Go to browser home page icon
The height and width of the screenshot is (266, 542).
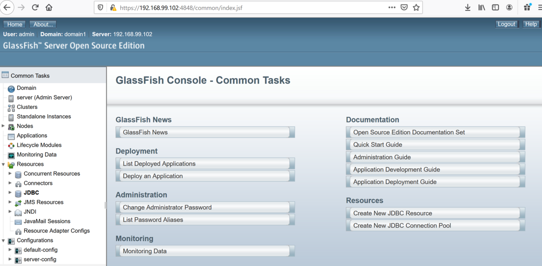49,8
